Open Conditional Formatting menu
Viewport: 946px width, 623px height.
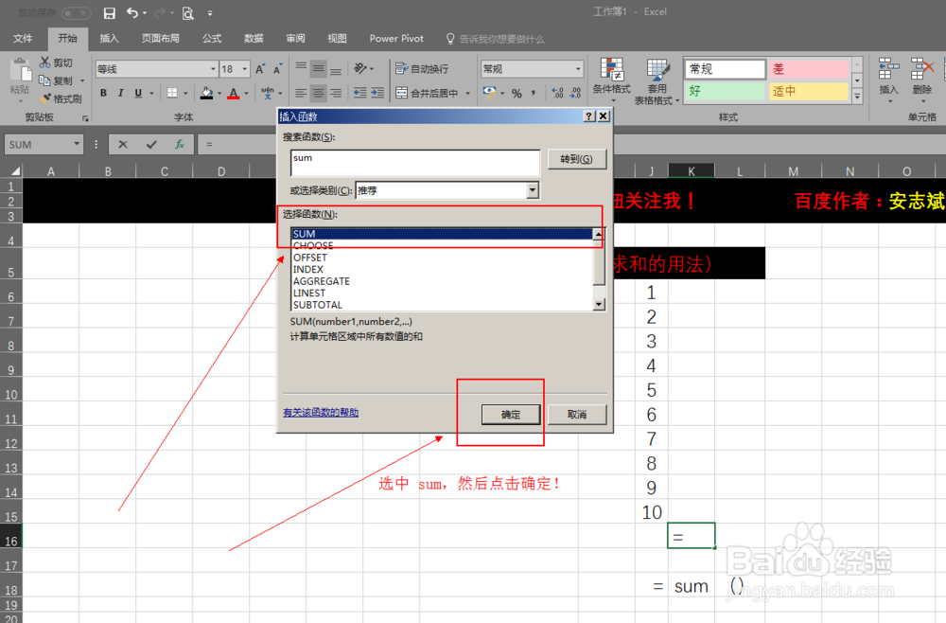tap(611, 79)
